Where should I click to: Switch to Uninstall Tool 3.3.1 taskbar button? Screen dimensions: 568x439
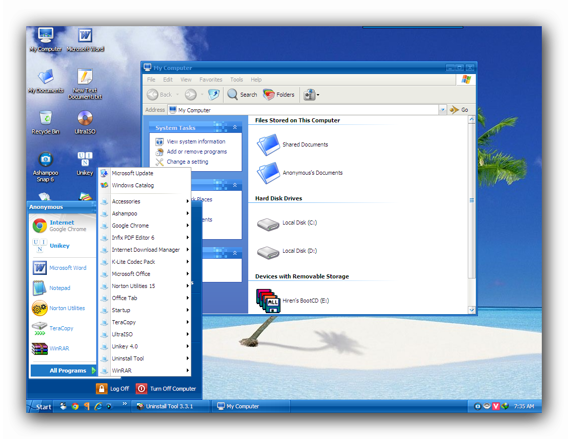pos(170,406)
